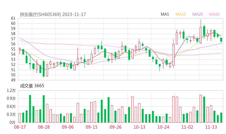The width and height of the screenshot is (226, 134).
Task: Click the 09-26 date label
Action: point(115,127)
